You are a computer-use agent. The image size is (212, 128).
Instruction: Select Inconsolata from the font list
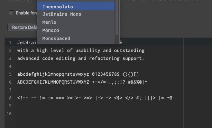[76, 7]
